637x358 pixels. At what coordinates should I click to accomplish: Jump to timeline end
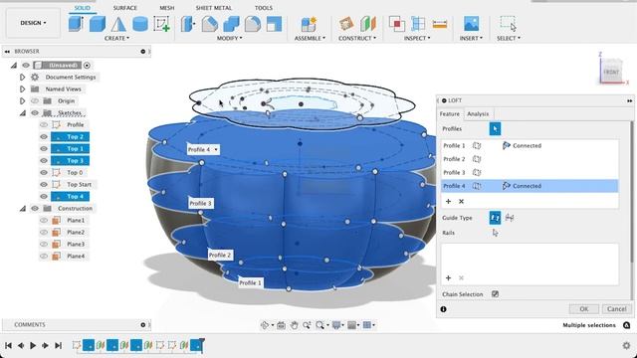[x=58, y=345]
